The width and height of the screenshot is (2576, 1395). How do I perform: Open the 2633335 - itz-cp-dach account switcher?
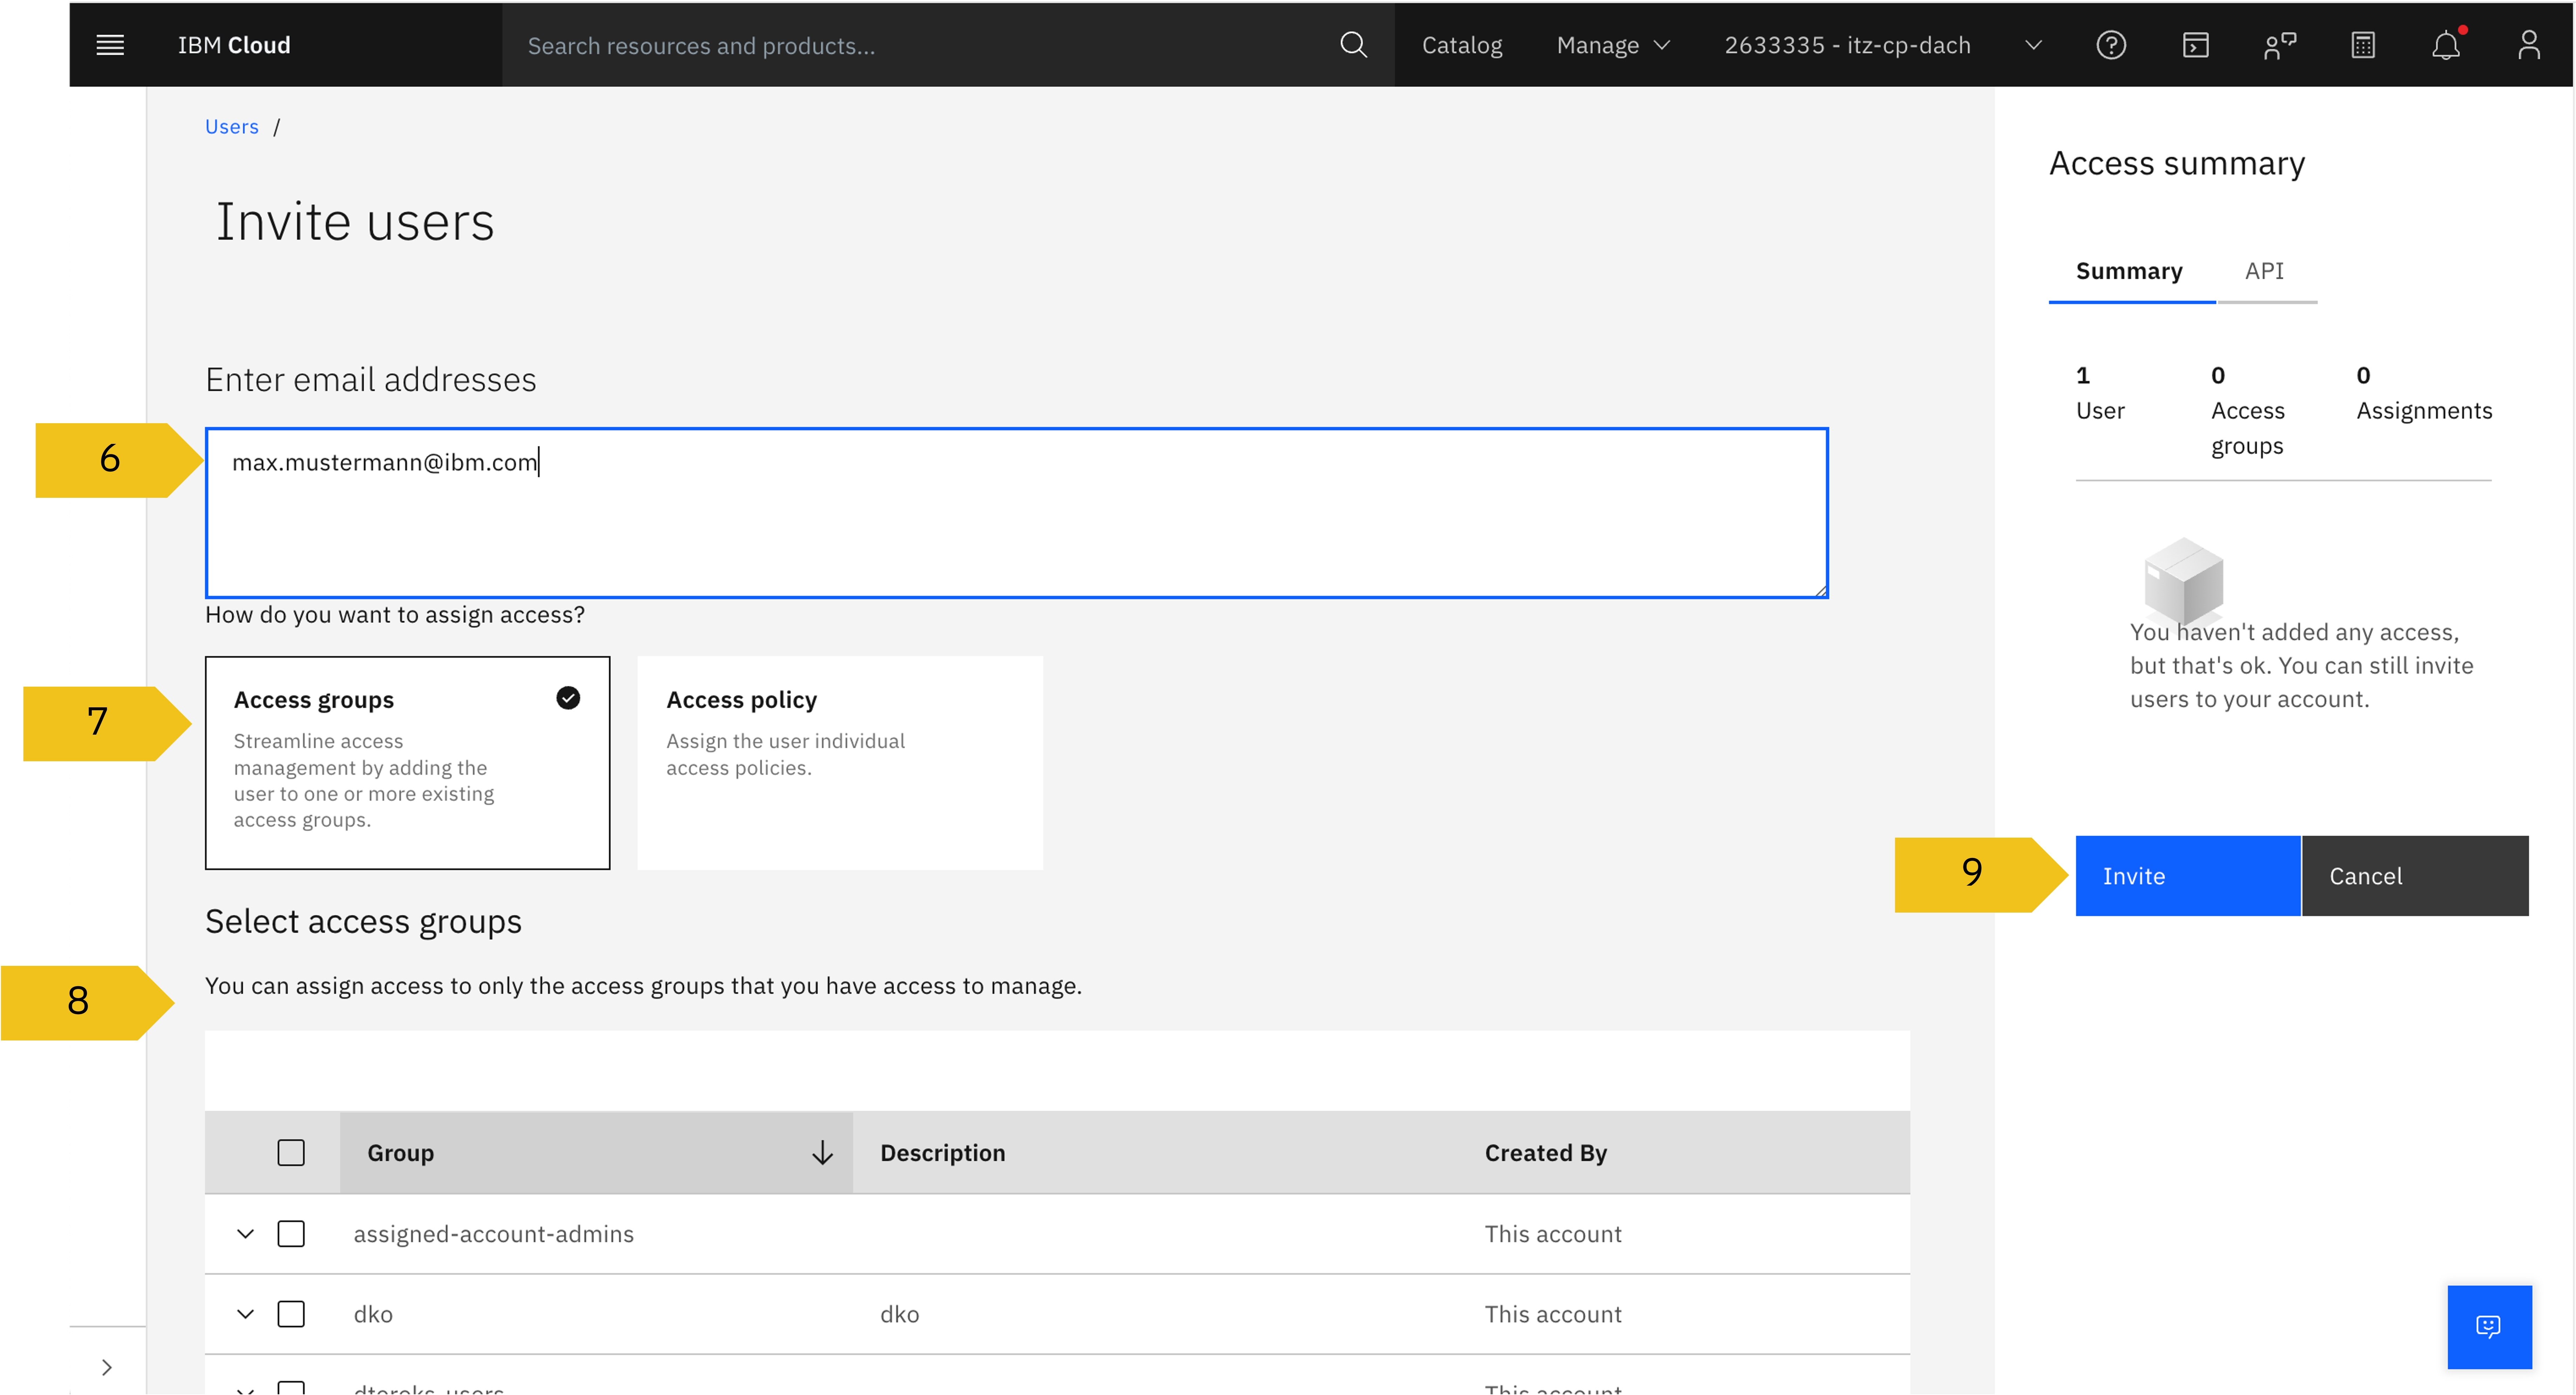pos(1880,45)
